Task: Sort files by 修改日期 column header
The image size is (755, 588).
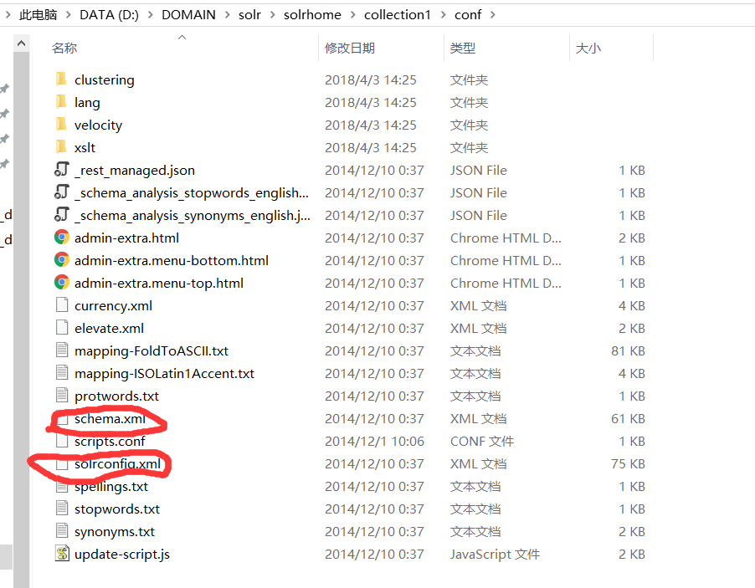Action: (x=350, y=49)
